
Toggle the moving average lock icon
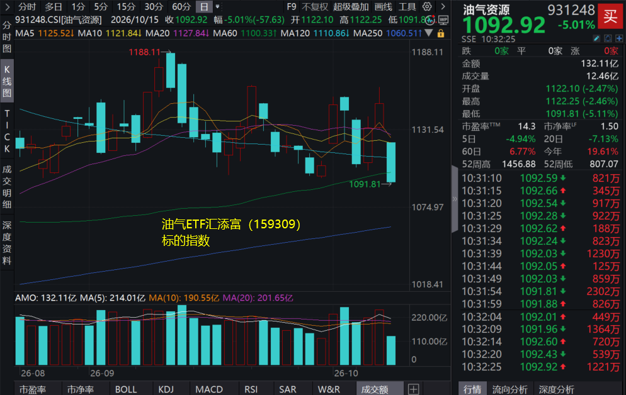(441, 33)
